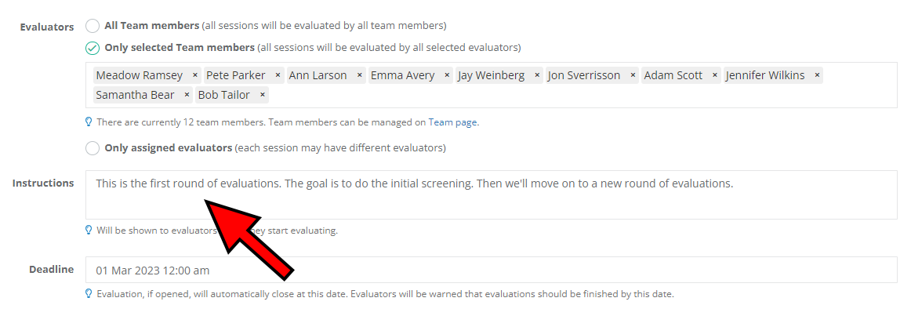Remove Jay Weinberg from evaluators
This screenshot has height=316, width=911.
point(537,75)
